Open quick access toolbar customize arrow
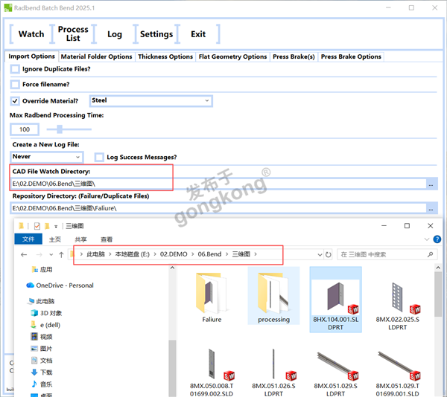447x397 pixels. click(x=56, y=226)
